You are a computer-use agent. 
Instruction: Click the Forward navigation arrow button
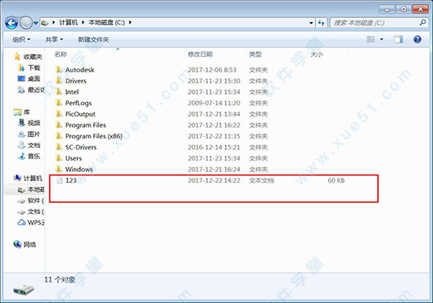[x=26, y=23]
